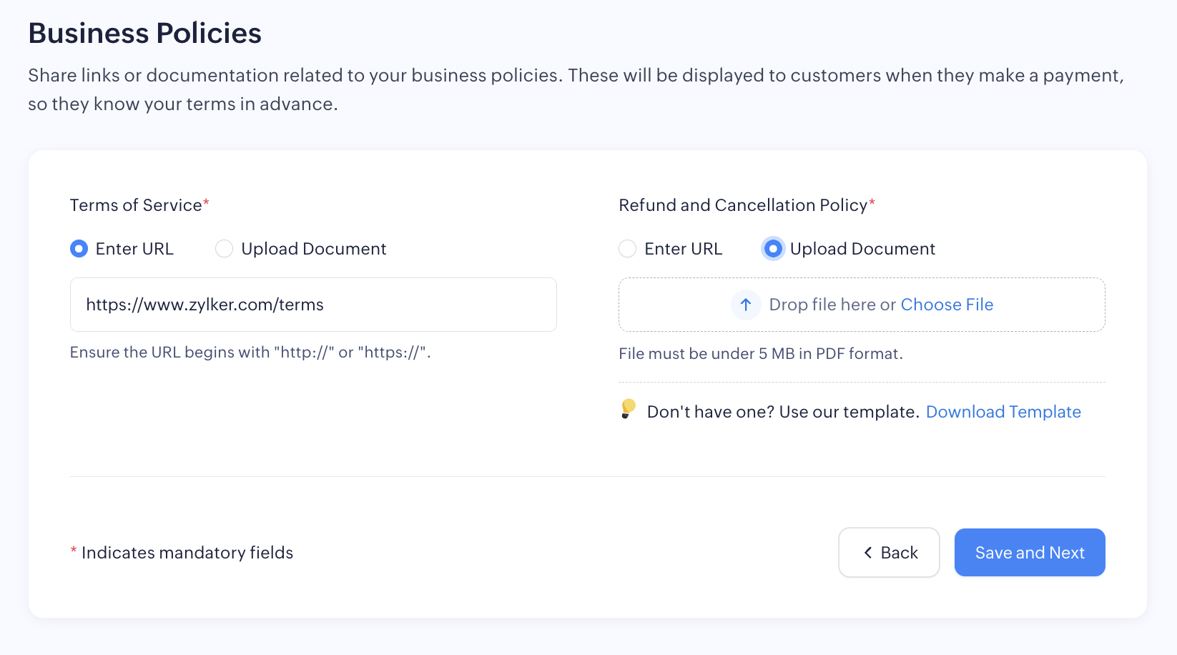1177x655 pixels.
Task: Click 'File must be under 5 MB' note
Action: tap(761, 354)
